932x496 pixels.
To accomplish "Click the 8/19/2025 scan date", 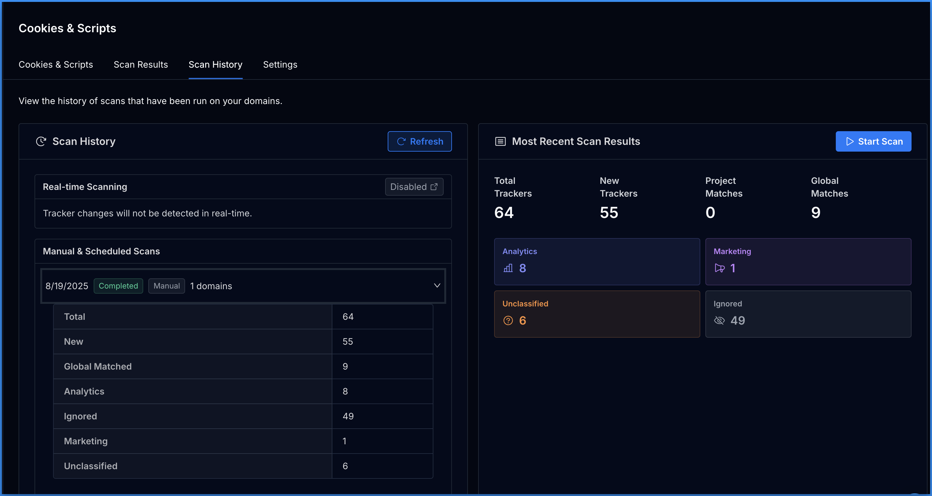I will [x=66, y=286].
